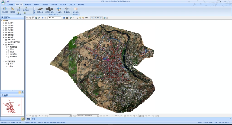Viewport: 232px width, 125px height.
Task: Expand the 基础地形 layer group
Action: [4, 45]
